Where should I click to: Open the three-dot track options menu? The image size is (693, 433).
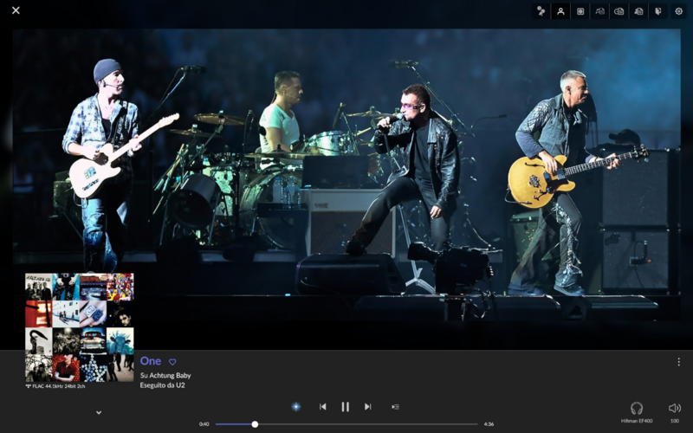tap(678, 362)
